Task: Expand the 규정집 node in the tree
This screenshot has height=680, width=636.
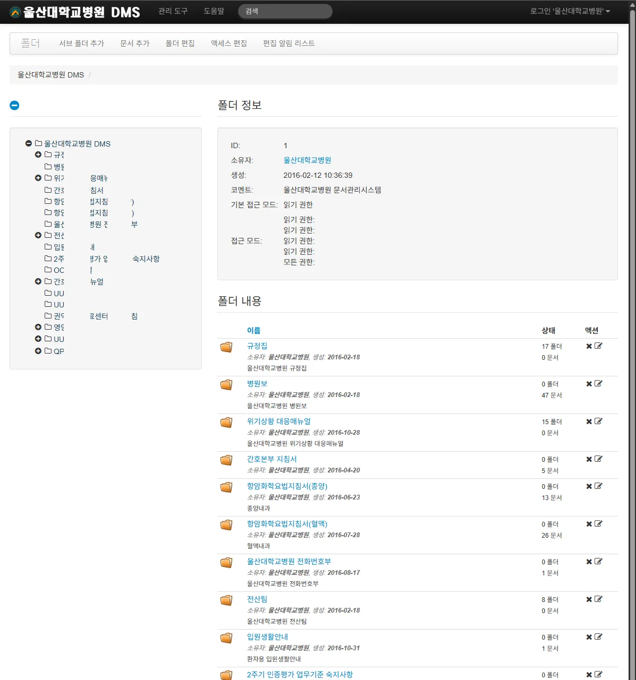Action: pos(38,154)
